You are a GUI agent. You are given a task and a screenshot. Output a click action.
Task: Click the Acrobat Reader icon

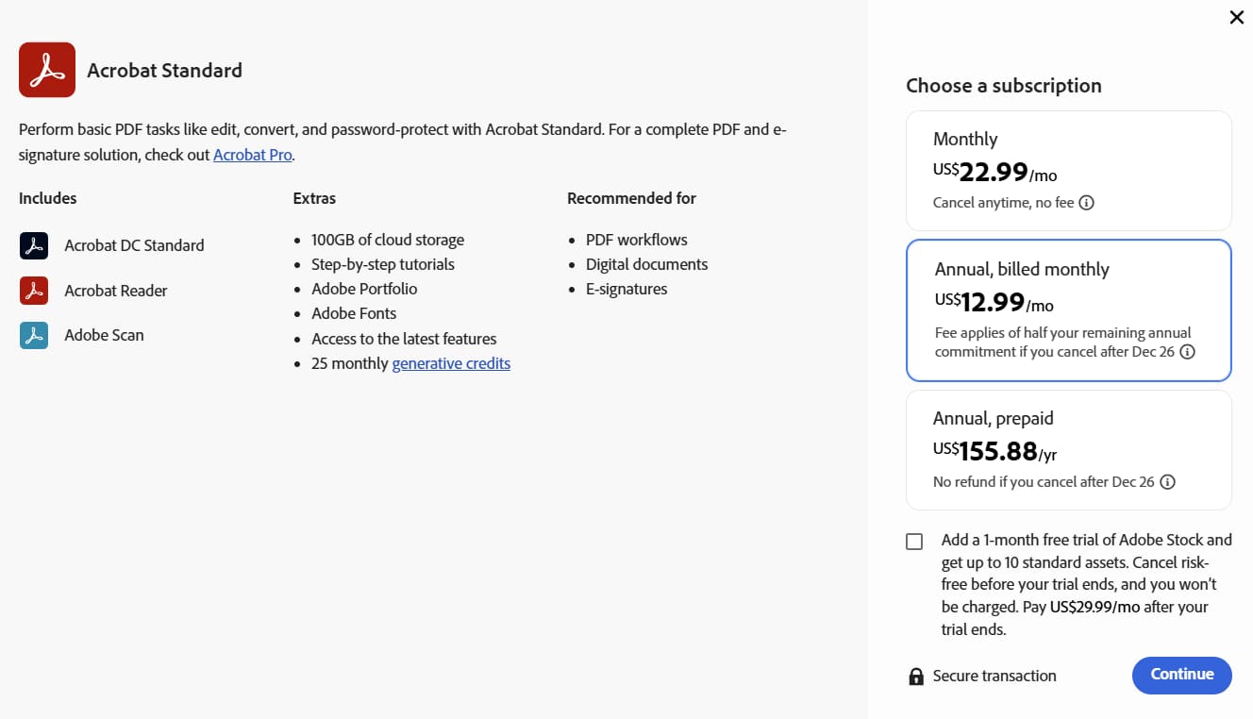pos(35,290)
